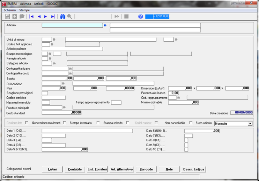Open lookup beside Contropartita ricavo
This screenshot has height=181, width=259.
pos(70,69)
